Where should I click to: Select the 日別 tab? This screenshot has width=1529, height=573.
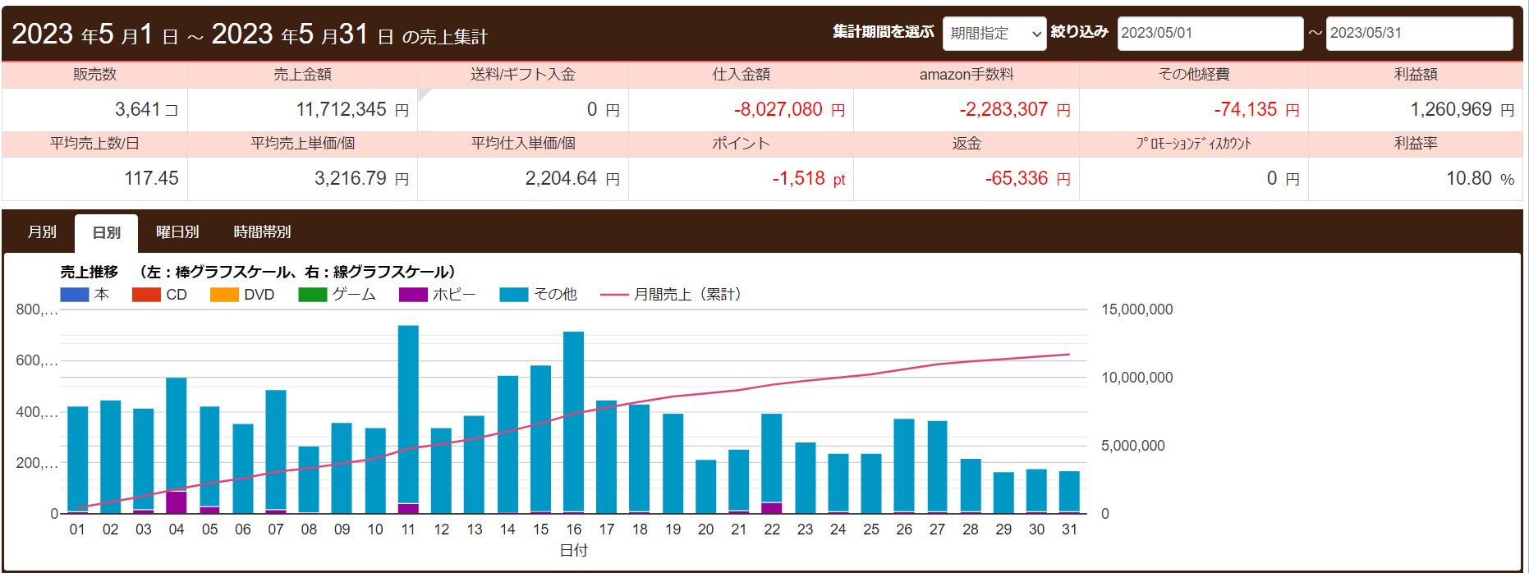click(106, 233)
